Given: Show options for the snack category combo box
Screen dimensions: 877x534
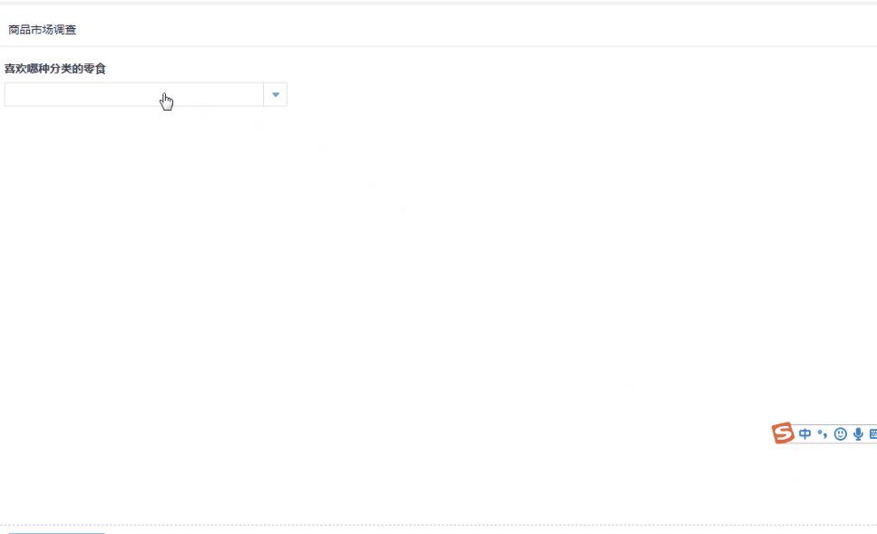Looking at the screenshot, I should 276,94.
